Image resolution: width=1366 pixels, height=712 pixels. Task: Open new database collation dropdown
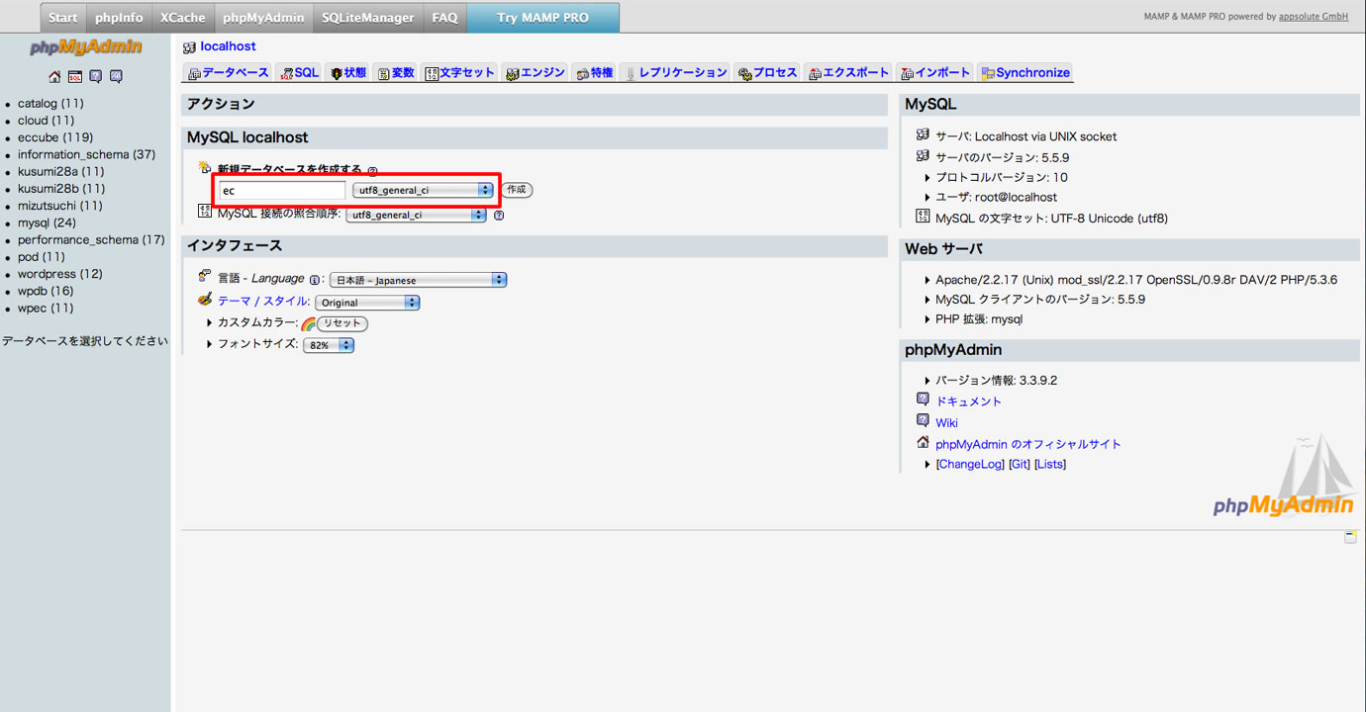423,190
